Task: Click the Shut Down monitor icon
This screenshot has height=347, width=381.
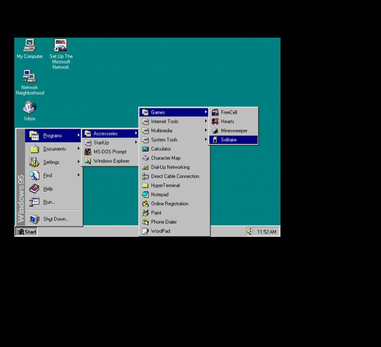Action: click(x=34, y=219)
